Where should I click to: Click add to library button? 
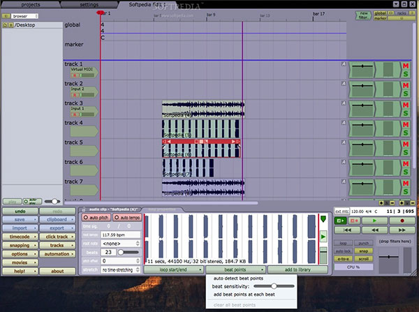[x=297, y=270]
